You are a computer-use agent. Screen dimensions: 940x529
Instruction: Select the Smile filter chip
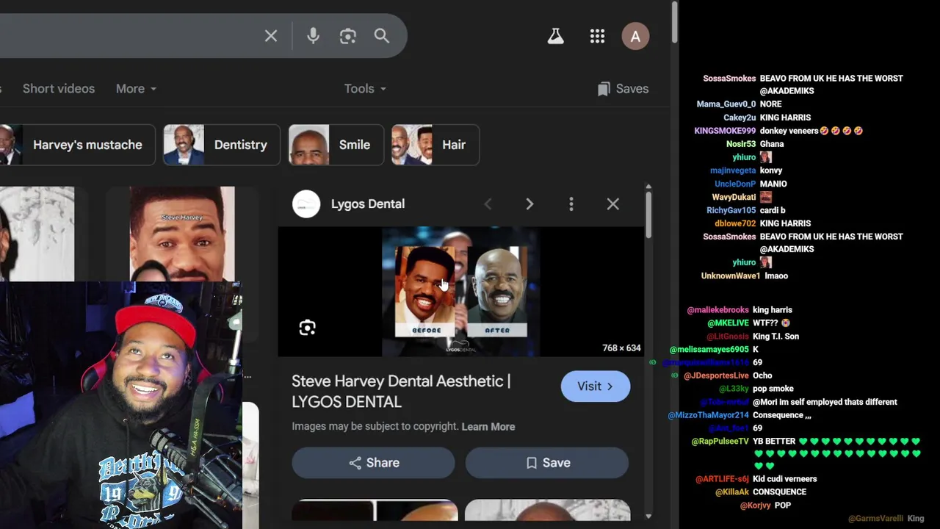[x=335, y=145]
